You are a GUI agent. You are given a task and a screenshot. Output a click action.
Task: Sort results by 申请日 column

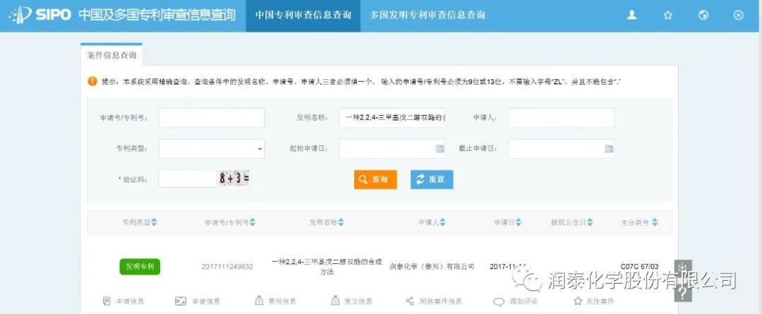tap(507, 222)
